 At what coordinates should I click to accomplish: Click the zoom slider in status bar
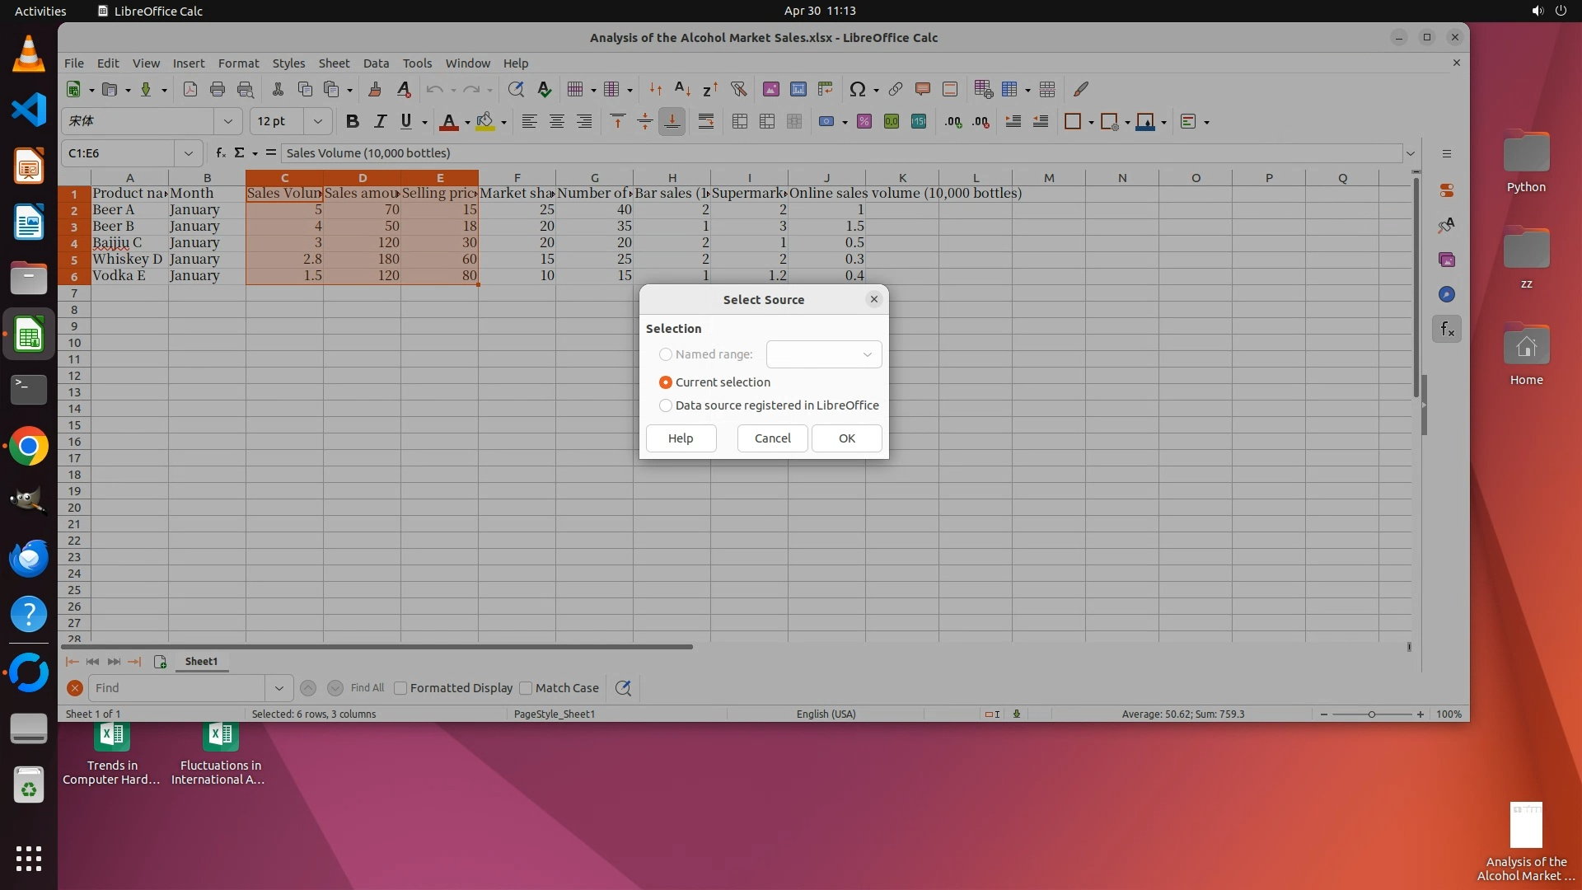pyautogui.click(x=1372, y=714)
